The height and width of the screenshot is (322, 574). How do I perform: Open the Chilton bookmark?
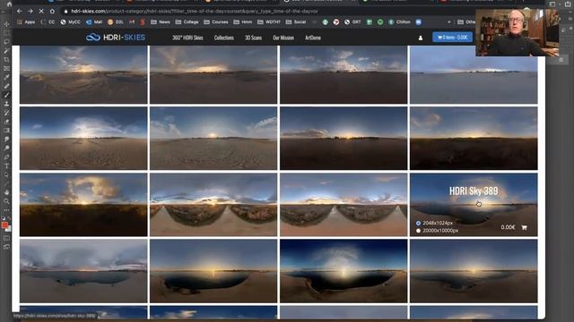coord(399,22)
